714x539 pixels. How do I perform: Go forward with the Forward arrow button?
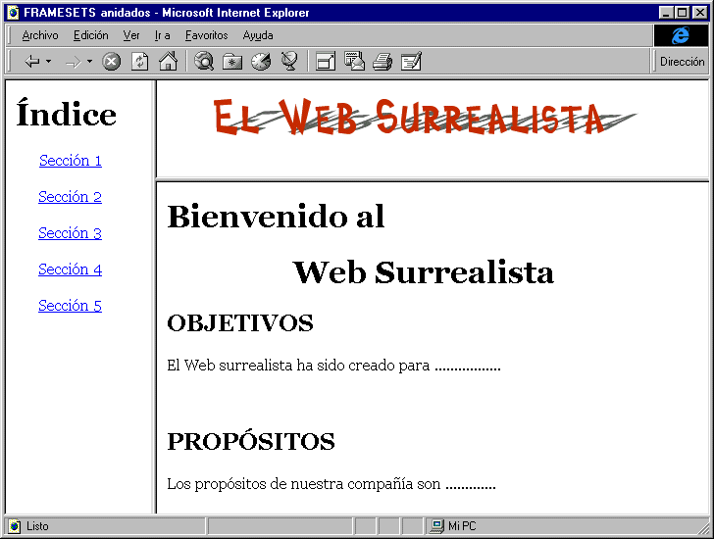pyautogui.click(x=73, y=62)
